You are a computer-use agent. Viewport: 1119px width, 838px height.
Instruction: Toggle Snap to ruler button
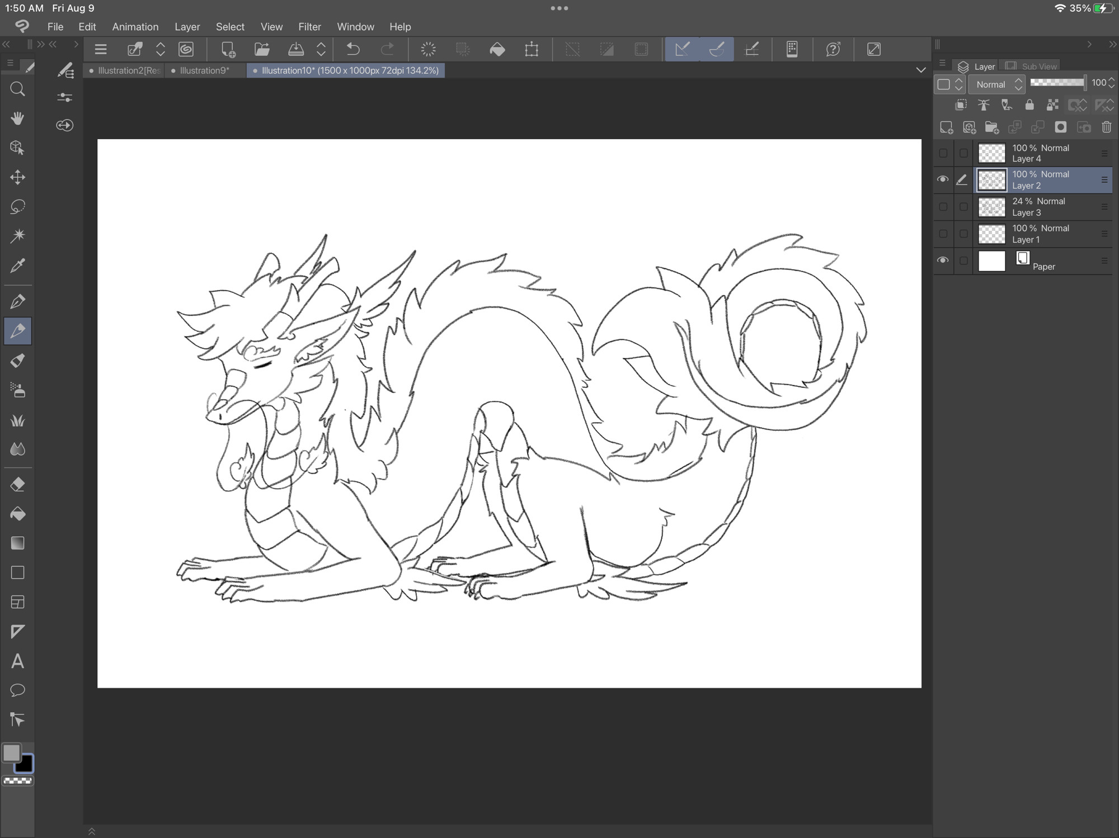pyautogui.click(x=682, y=49)
